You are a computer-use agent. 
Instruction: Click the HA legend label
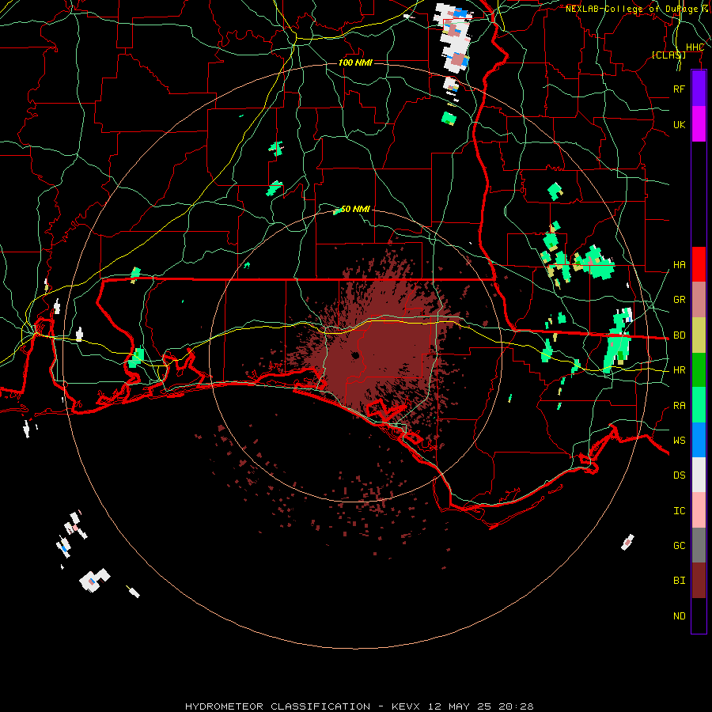[679, 265]
